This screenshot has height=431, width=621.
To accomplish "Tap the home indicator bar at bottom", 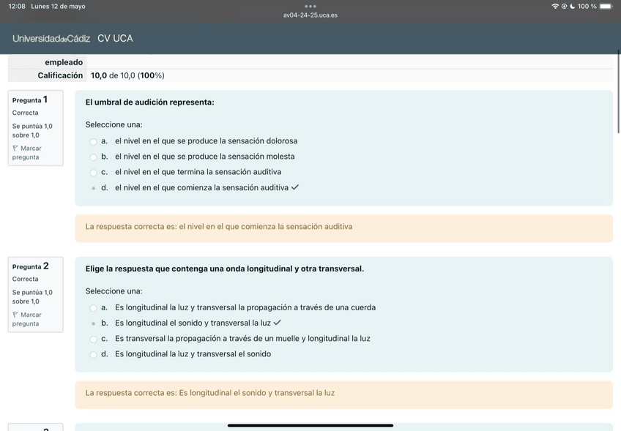I will [x=310, y=425].
